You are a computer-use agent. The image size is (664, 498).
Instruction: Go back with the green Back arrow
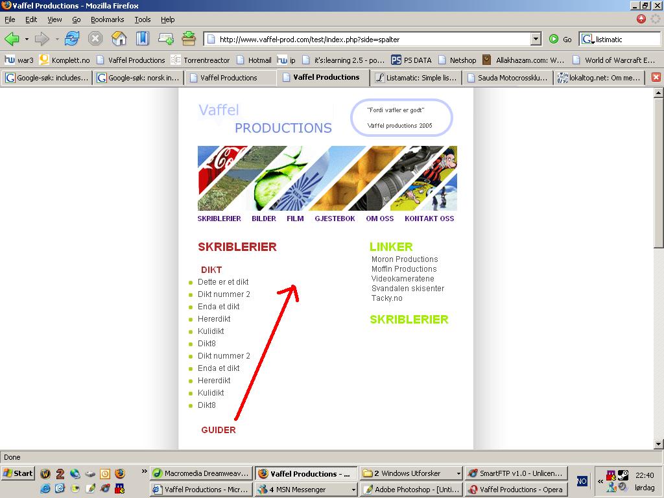pos(12,39)
